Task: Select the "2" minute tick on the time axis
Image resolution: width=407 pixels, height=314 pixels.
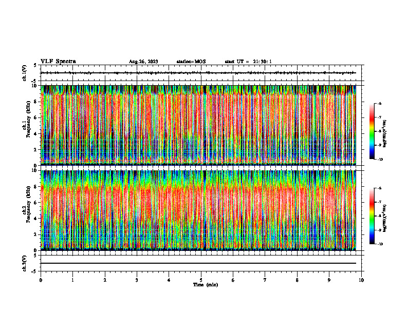Action: pos(105,280)
